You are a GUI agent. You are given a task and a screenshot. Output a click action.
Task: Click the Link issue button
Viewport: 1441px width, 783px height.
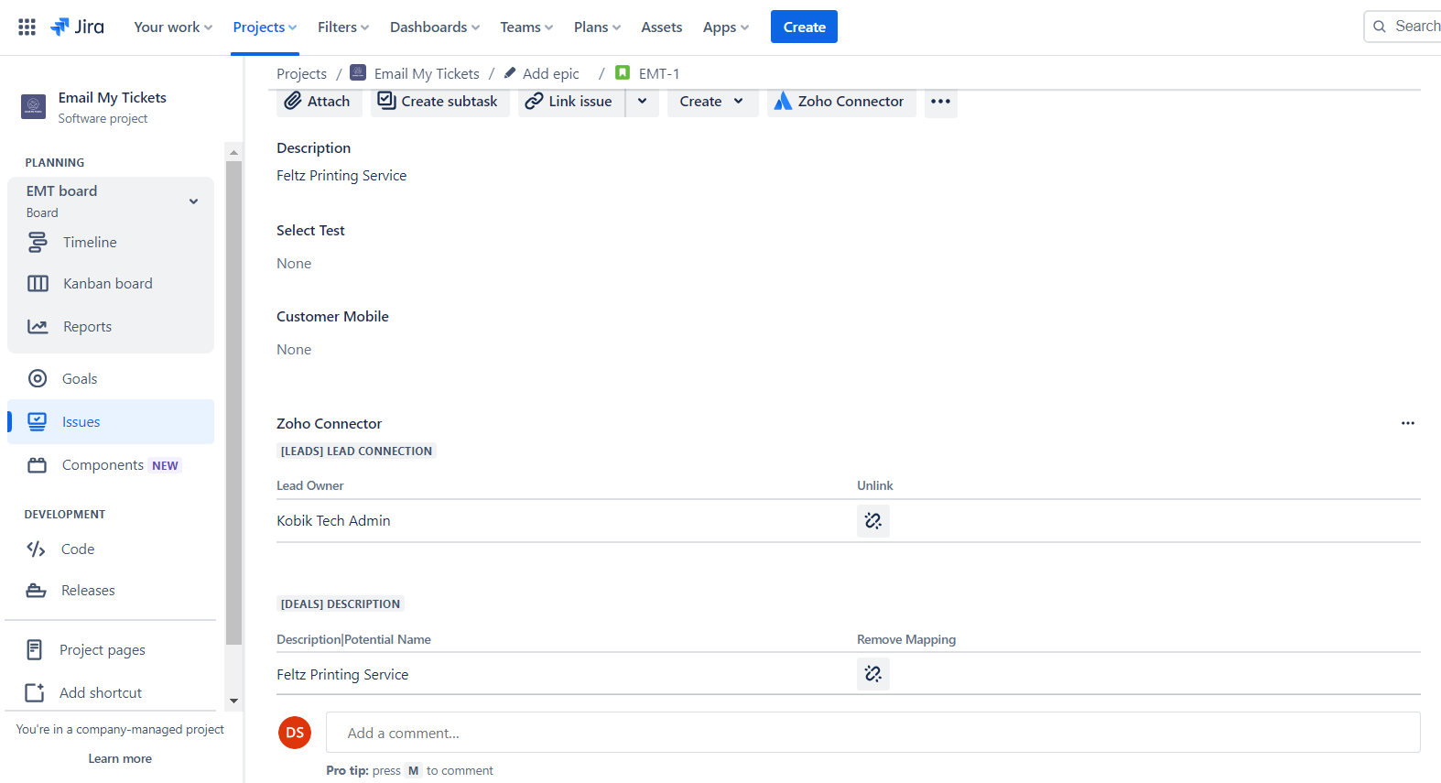click(x=571, y=101)
